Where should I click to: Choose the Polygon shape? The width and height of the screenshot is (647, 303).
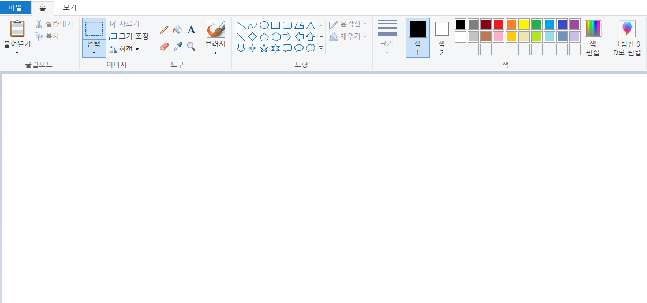click(299, 25)
